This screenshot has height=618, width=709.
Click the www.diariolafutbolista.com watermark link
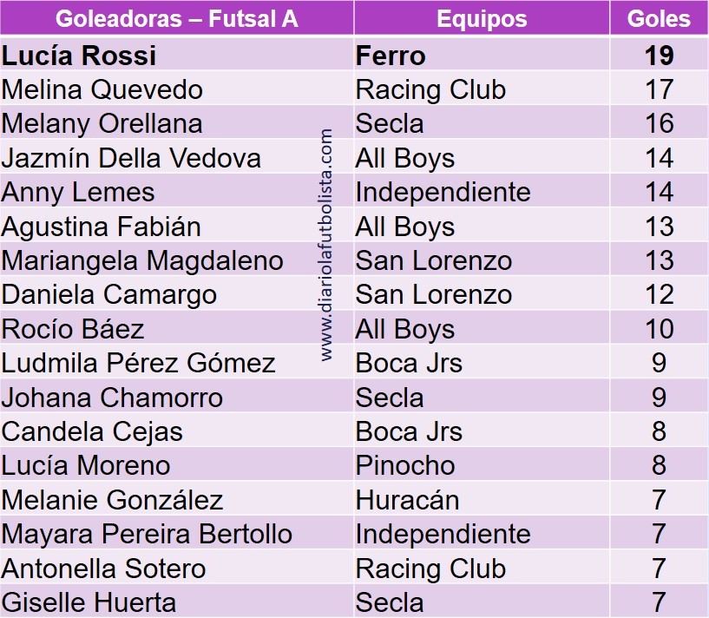coord(326,245)
